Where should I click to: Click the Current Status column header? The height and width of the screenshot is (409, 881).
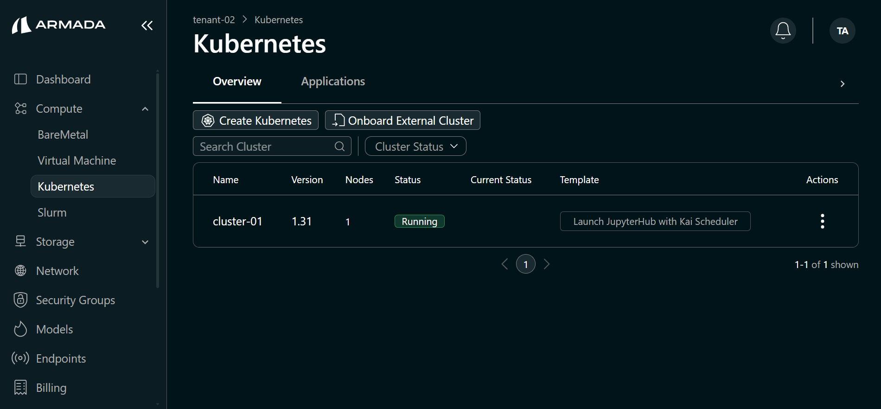tap(501, 180)
